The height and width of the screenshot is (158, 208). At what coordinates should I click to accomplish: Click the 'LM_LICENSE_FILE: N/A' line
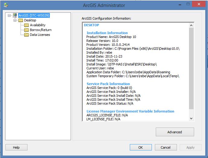coord(103,119)
